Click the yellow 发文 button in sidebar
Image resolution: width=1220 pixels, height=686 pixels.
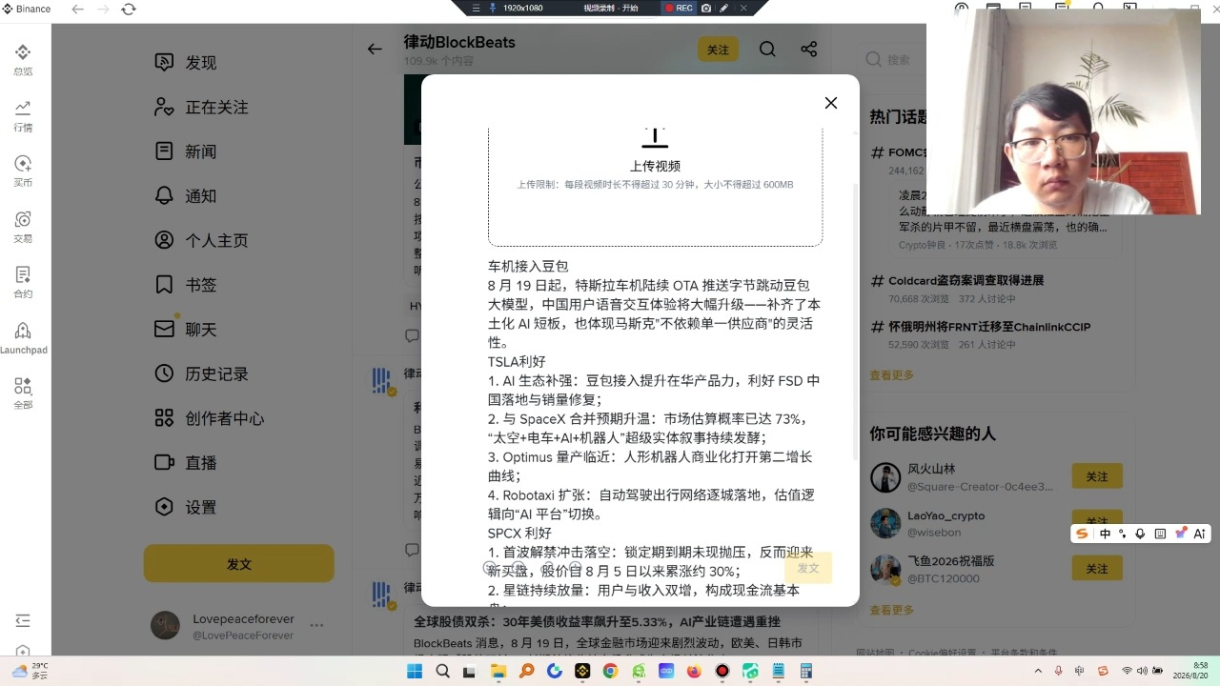(x=239, y=564)
